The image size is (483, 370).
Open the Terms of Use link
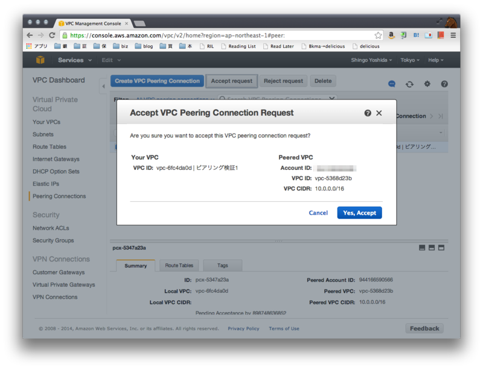pos(284,328)
